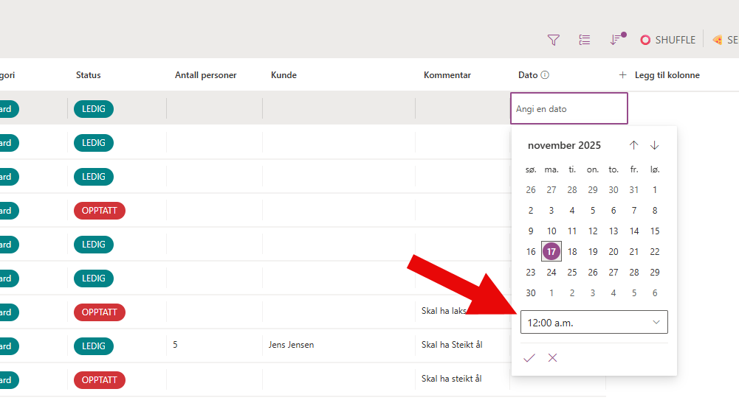
Task: Open the Kommentar column header
Action: click(x=447, y=74)
